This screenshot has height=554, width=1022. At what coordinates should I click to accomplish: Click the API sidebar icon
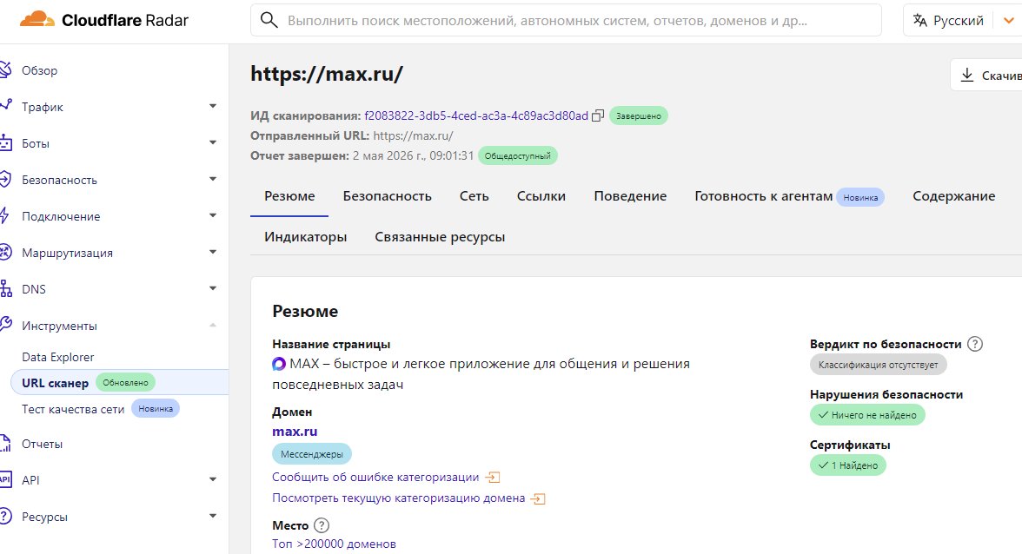[x=5, y=480]
